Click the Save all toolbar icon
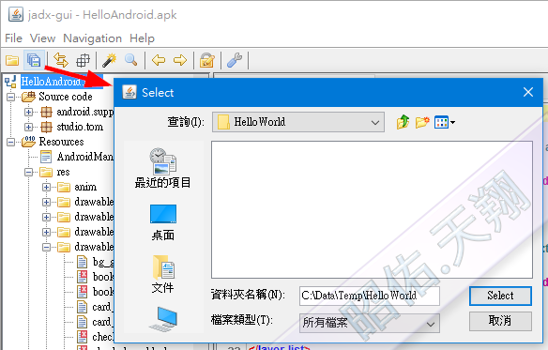This screenshot has width=548, height=350. click(x=34, y=60)
